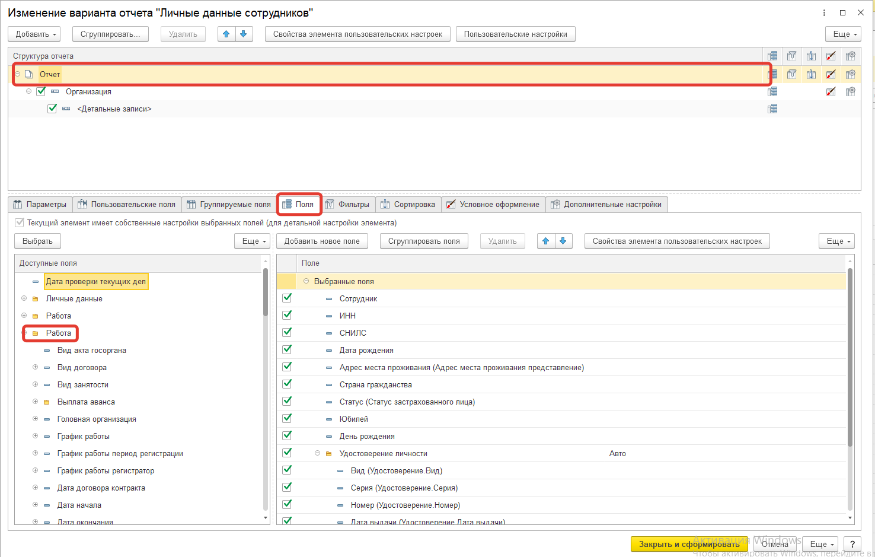Click selected fields icon in Организация row
This screenshot has height=557, width=875.
point(772,91)
